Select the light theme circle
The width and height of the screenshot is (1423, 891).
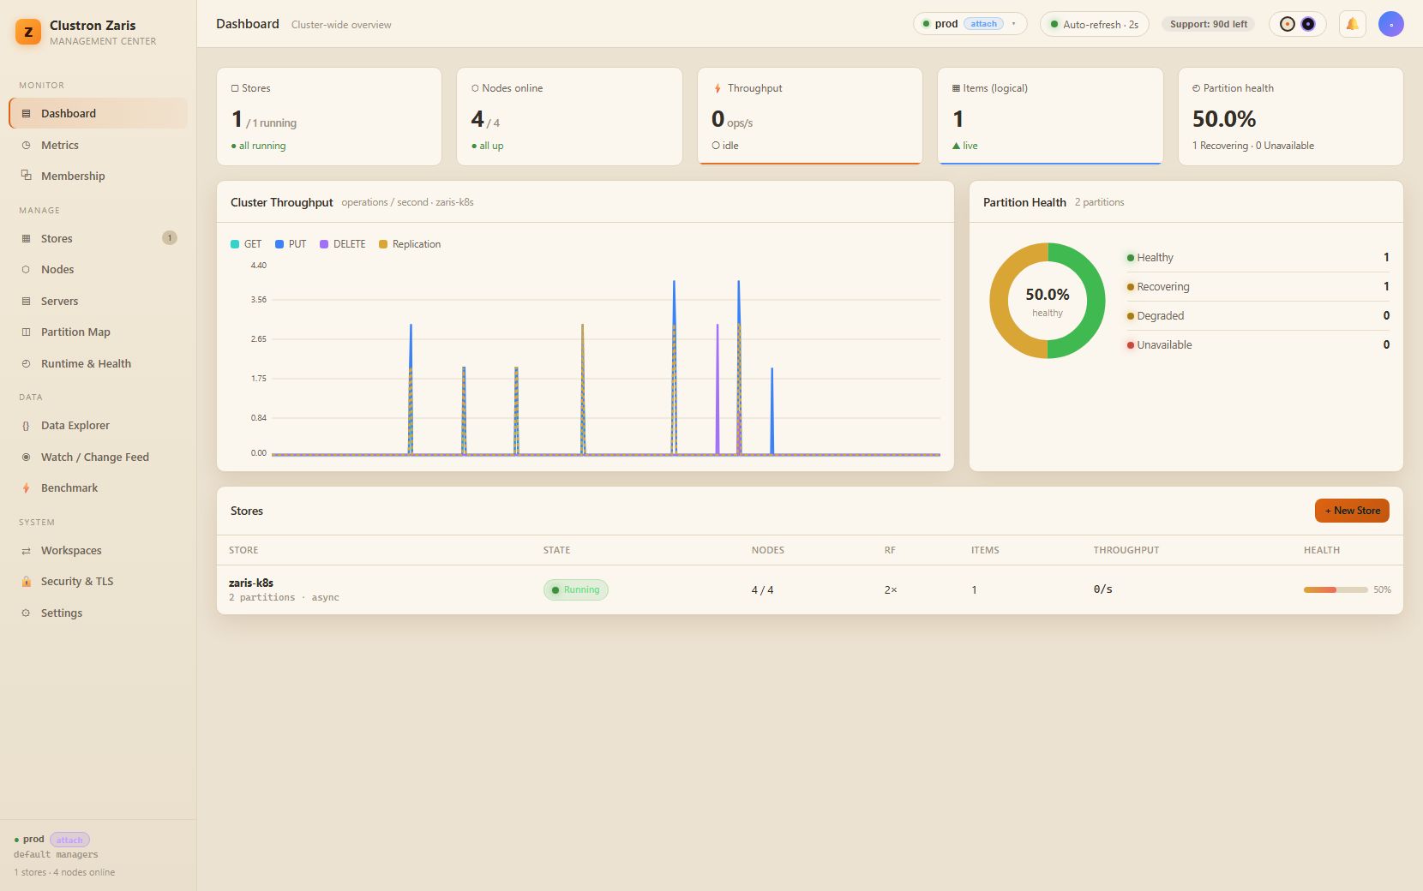[1287, 24]
